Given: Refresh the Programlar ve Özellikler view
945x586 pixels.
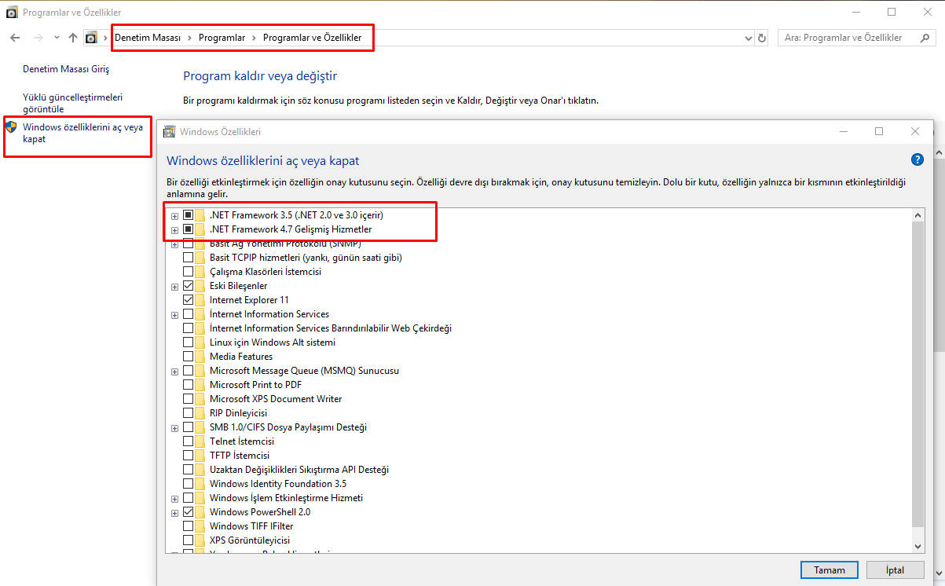Looking at the screenshot, I should (x=761, y=38).
